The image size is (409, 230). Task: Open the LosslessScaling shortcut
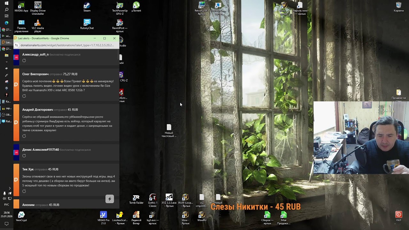(x=120, y=218)
